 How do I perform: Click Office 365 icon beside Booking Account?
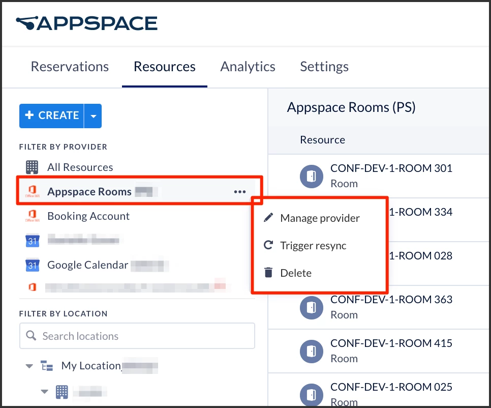32,216
